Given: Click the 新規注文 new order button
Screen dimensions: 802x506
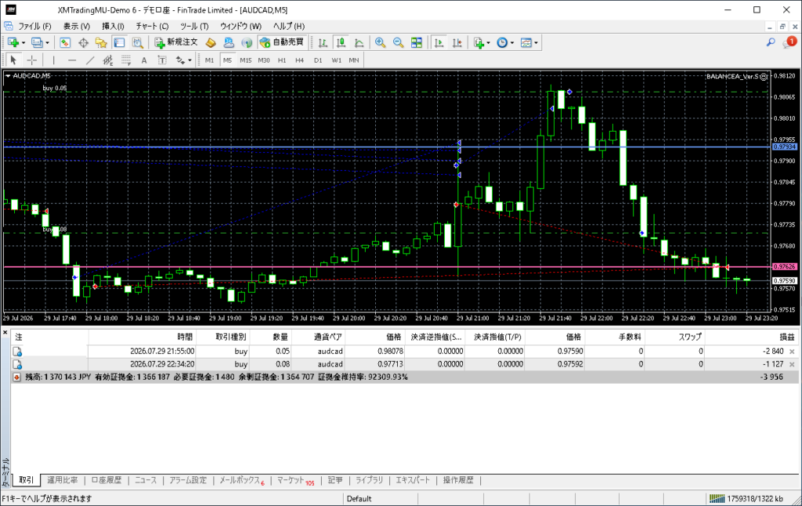Looking at the screenshot, I should coord(176,42).
